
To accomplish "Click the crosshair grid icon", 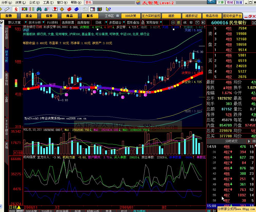I will click(x=173, y=23).
